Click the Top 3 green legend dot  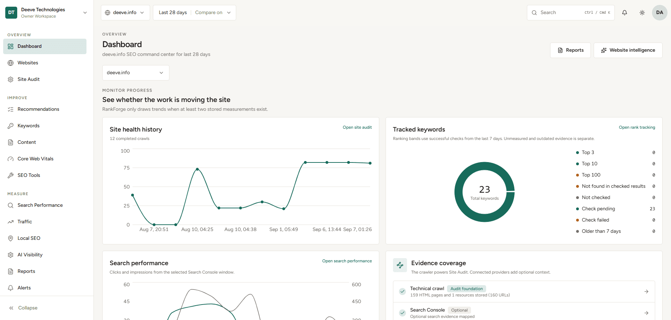[x=577, y=153]
